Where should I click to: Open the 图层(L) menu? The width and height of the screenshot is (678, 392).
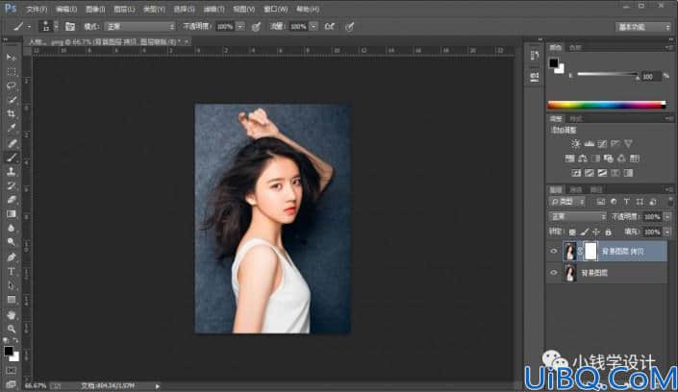click(x=124, y=9)
